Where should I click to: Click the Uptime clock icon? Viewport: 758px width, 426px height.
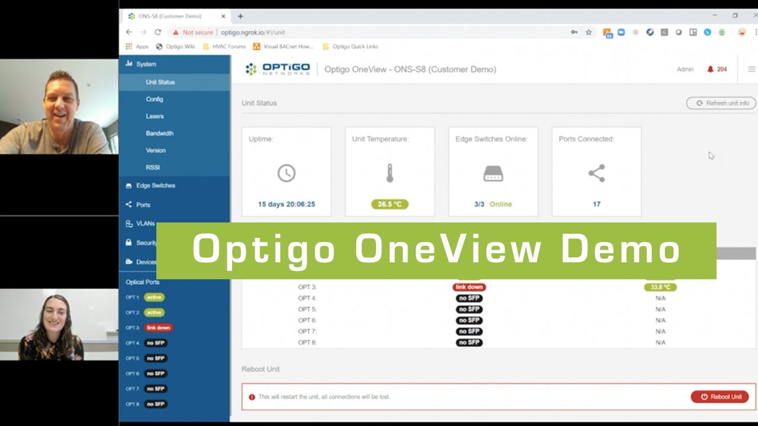tap(286, 173)
